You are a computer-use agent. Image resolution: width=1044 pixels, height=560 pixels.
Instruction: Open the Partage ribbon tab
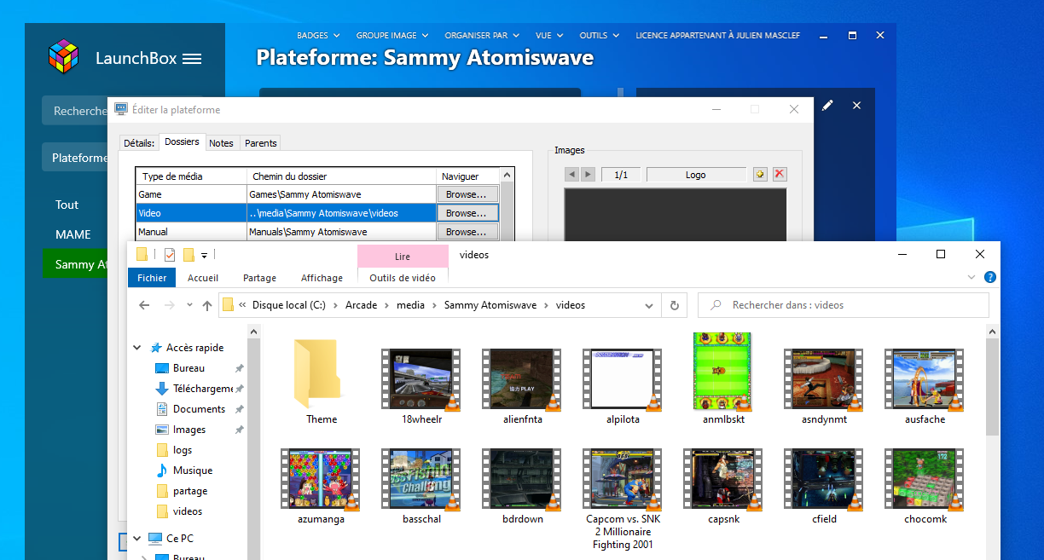(259, 278)
